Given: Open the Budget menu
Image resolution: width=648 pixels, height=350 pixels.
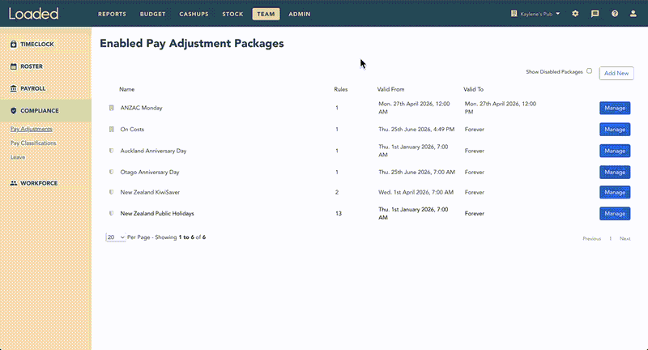Looking at the screenshot, I should (152, 14).
